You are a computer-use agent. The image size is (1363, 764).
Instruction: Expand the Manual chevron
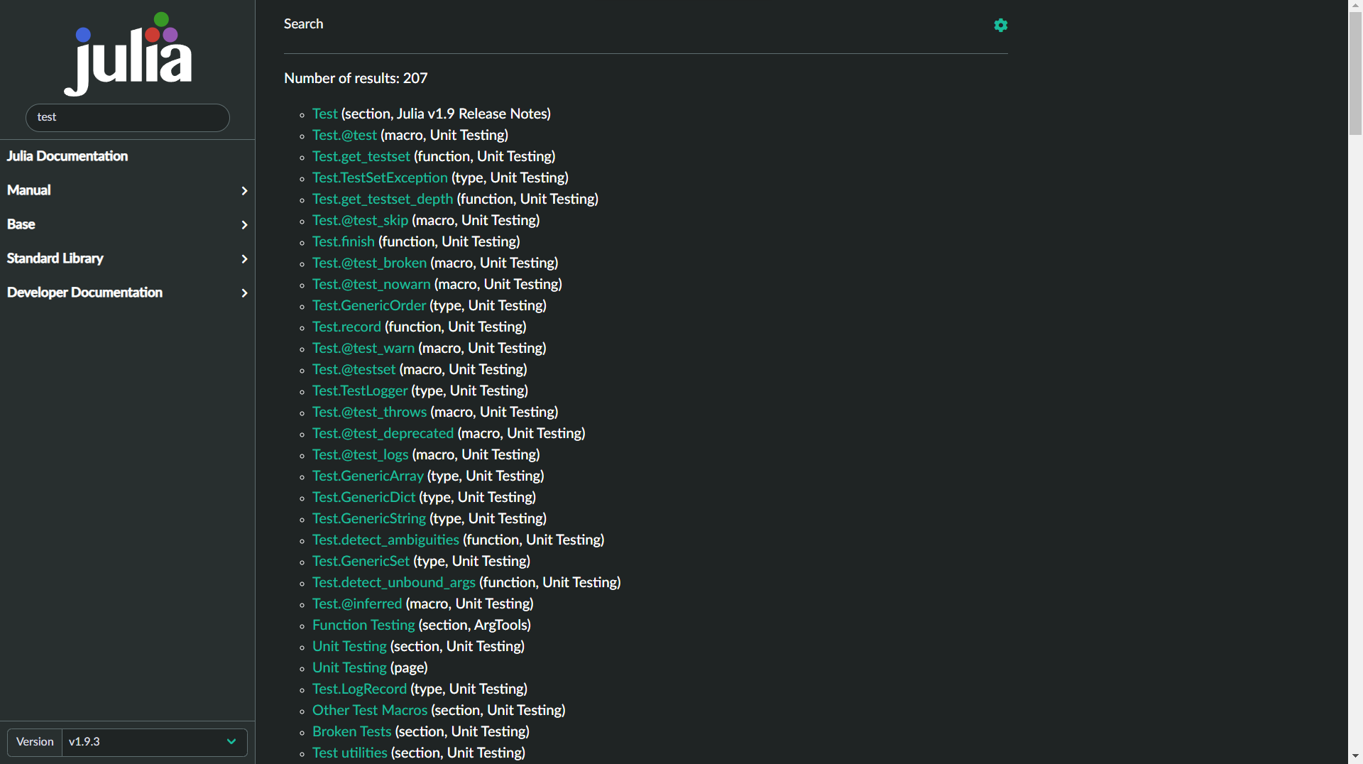pyautogui.click(x=244, y=191)
